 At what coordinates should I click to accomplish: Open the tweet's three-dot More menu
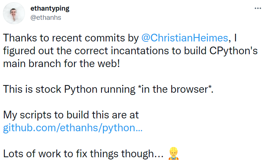258,8
